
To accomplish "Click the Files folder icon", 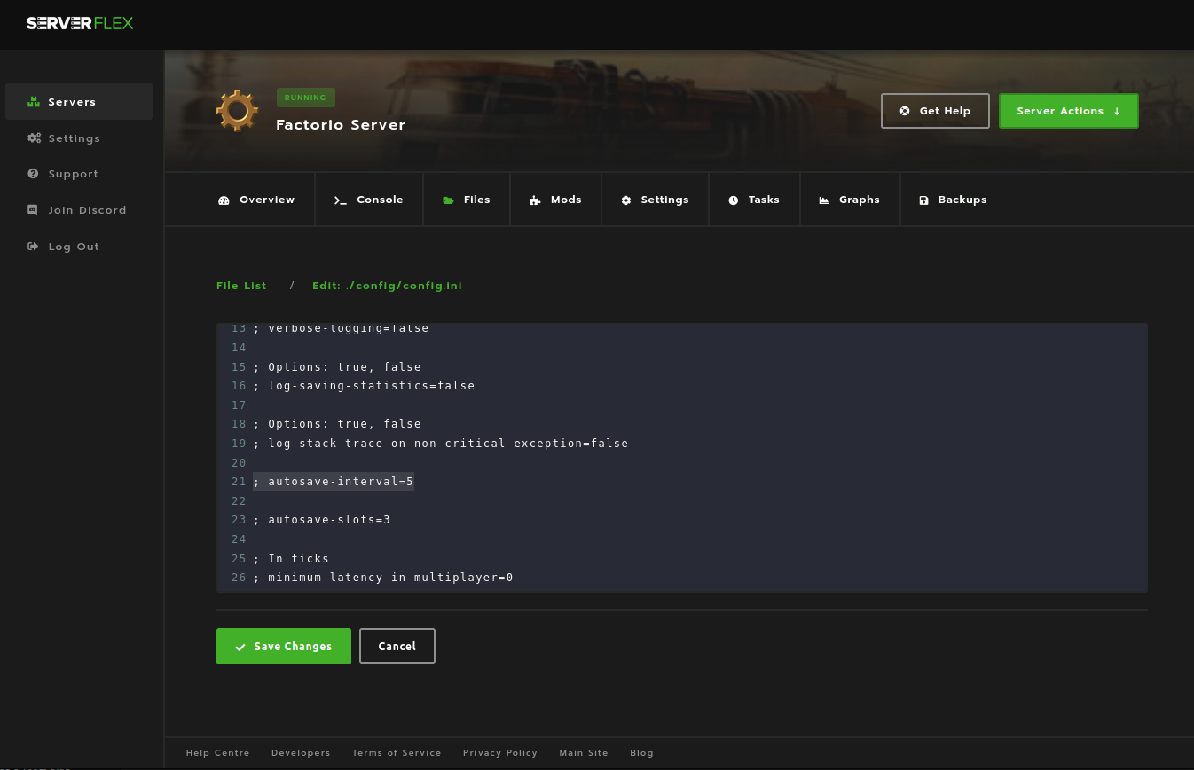I will click(x=448, y=200).
